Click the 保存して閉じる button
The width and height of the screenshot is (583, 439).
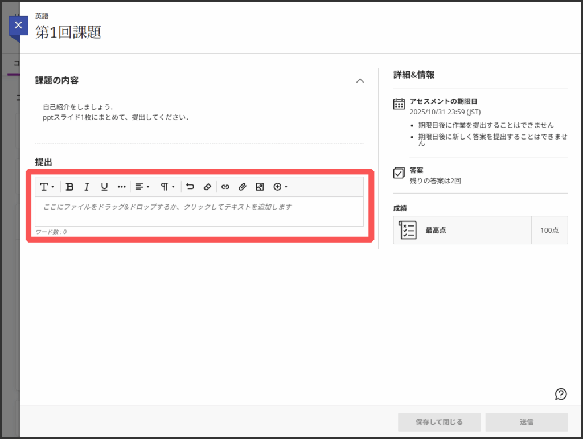(439, 422)
